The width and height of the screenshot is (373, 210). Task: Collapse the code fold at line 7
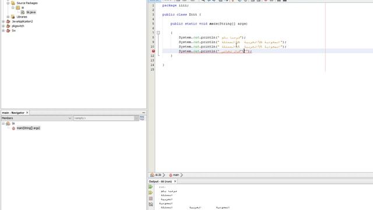(158, 33)
